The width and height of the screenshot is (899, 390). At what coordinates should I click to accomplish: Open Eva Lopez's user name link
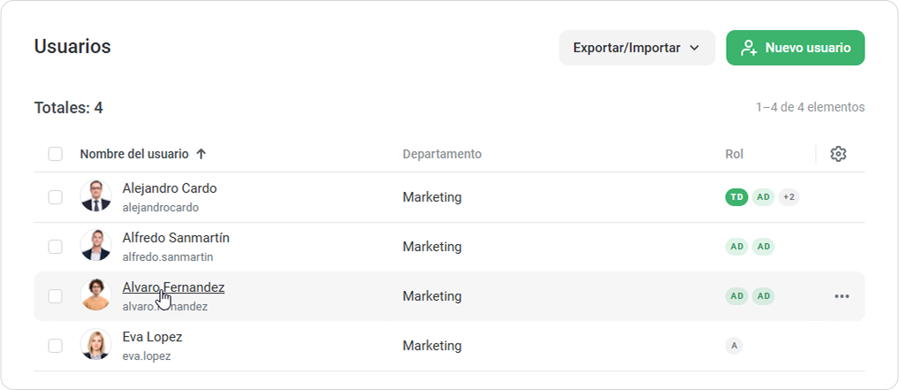(x=152, y=337)
